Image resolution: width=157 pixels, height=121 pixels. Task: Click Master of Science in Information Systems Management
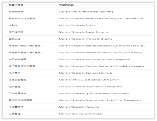95,59
